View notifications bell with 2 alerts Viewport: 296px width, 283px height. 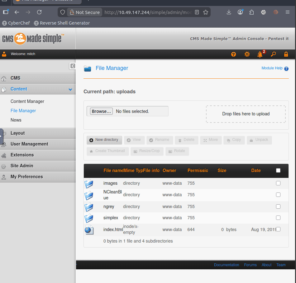[x=260, y=54]
